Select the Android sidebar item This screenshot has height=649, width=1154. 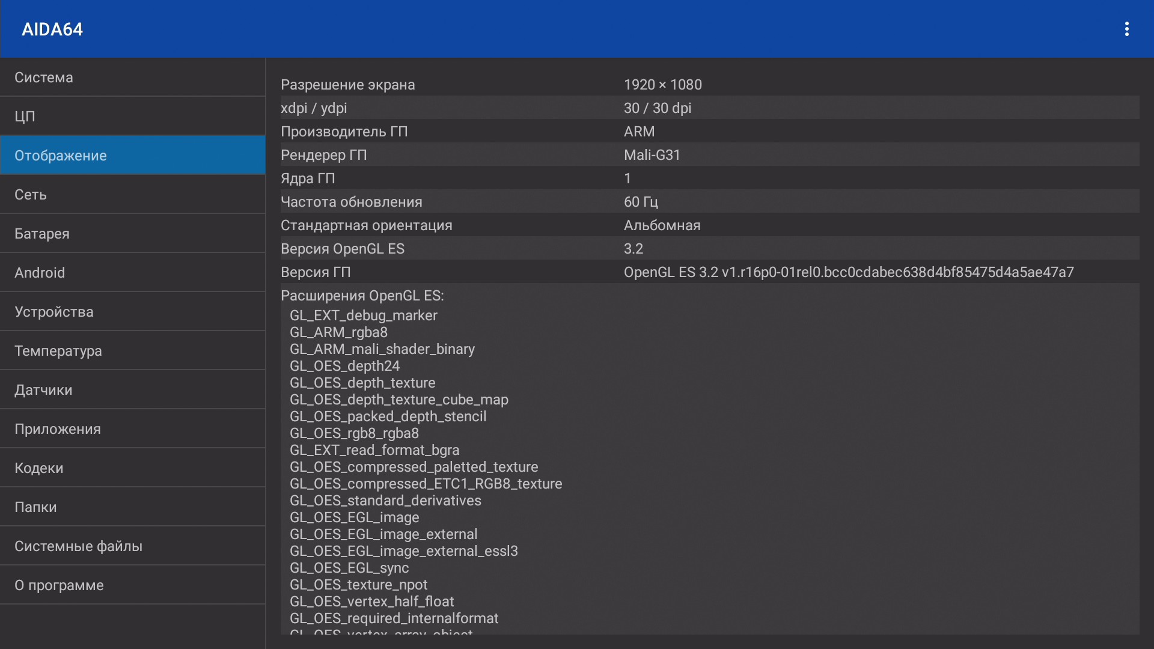132,272
